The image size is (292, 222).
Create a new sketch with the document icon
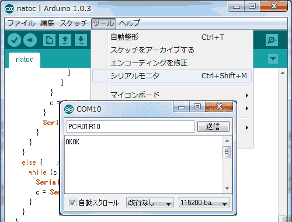(x=49, y=40)
